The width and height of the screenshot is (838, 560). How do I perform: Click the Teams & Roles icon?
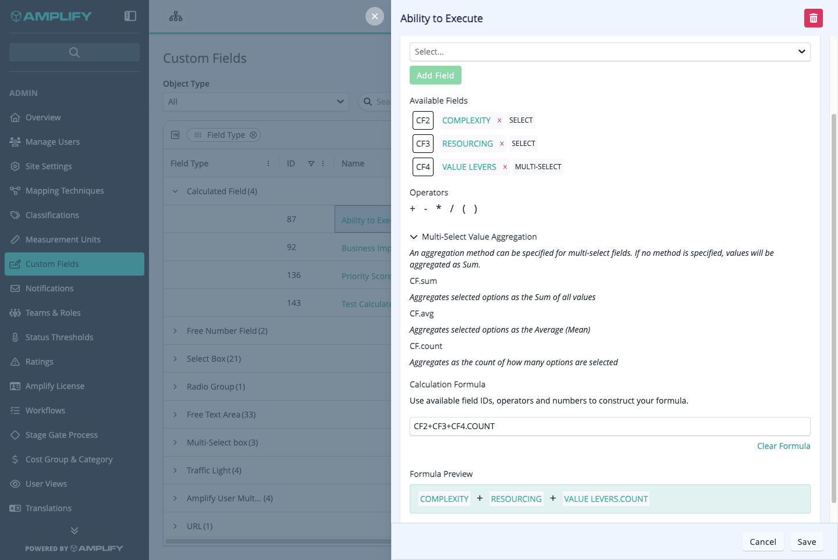pos(15,313)
